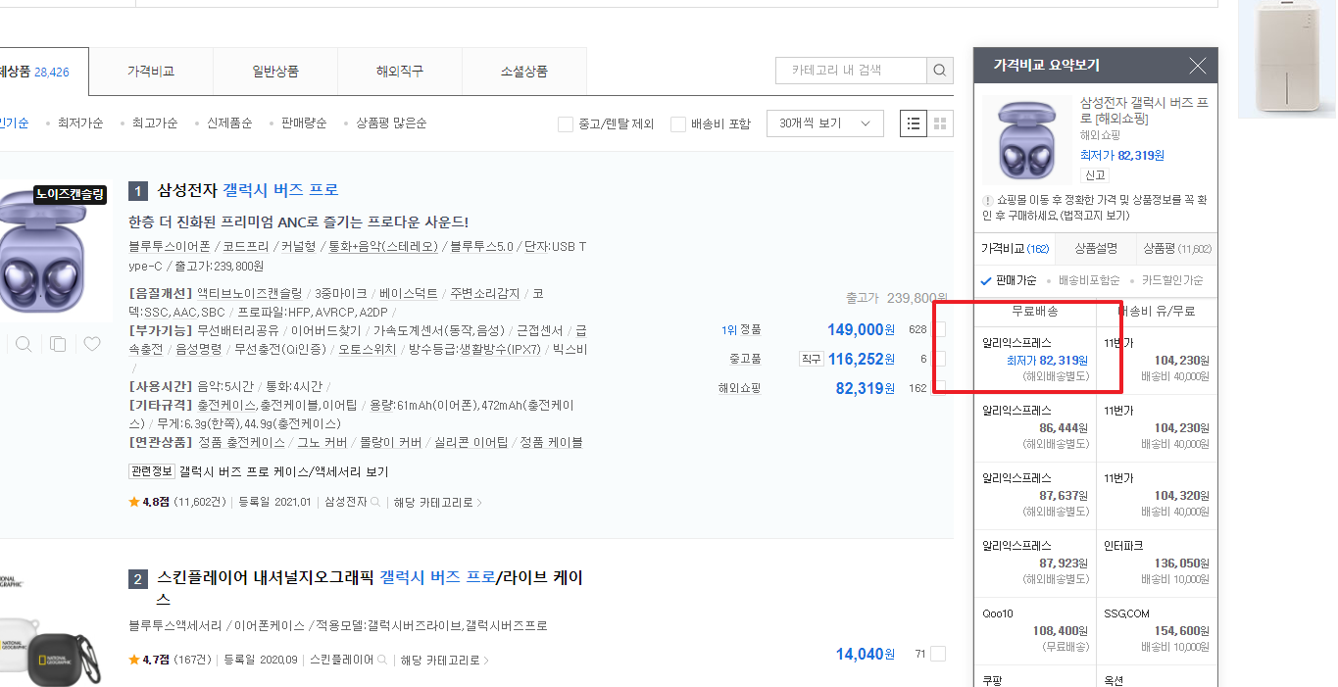Select 알리익스프레스 87,923원 offer
The height and width of the screenshot is (687, 1338).
coord(1036,564)
